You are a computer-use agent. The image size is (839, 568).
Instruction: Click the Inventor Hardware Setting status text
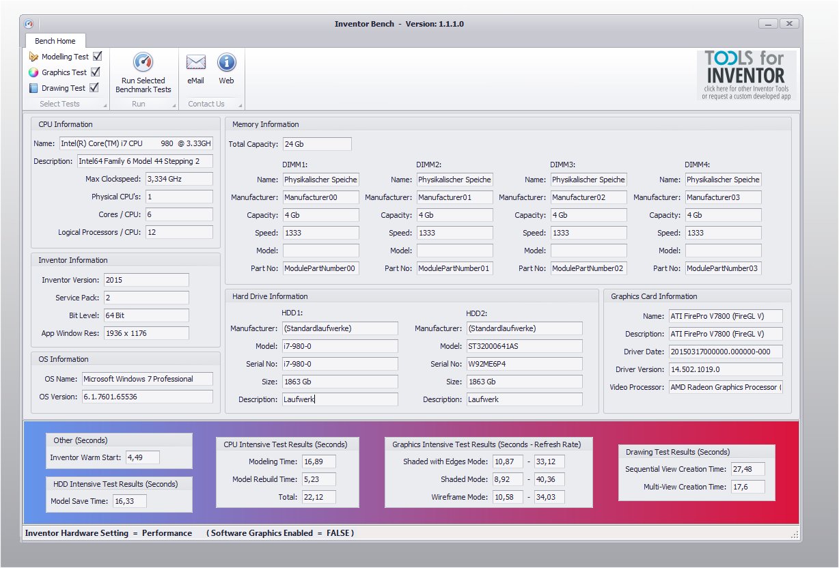(x=109, y=533)
